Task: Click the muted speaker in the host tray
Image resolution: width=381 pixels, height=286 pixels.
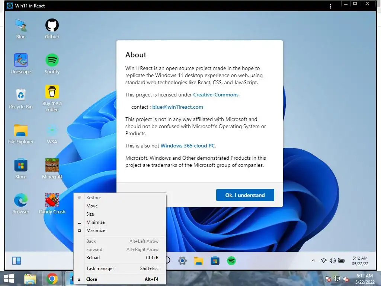Action: point(346,279)
